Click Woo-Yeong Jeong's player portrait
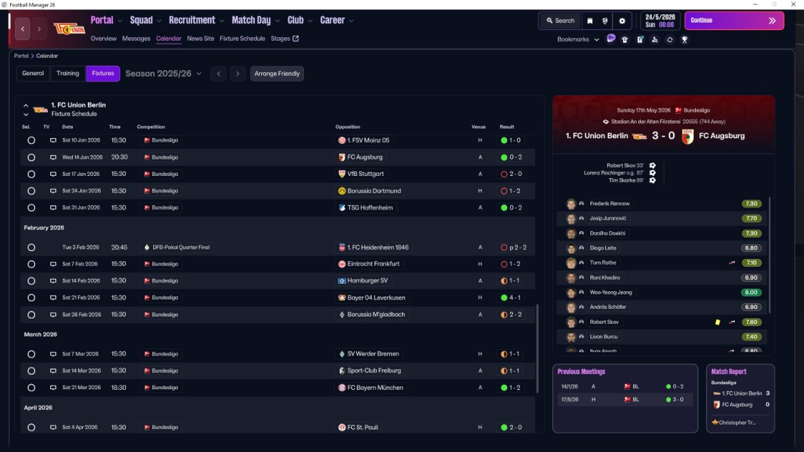 click(x=571, y=293)
